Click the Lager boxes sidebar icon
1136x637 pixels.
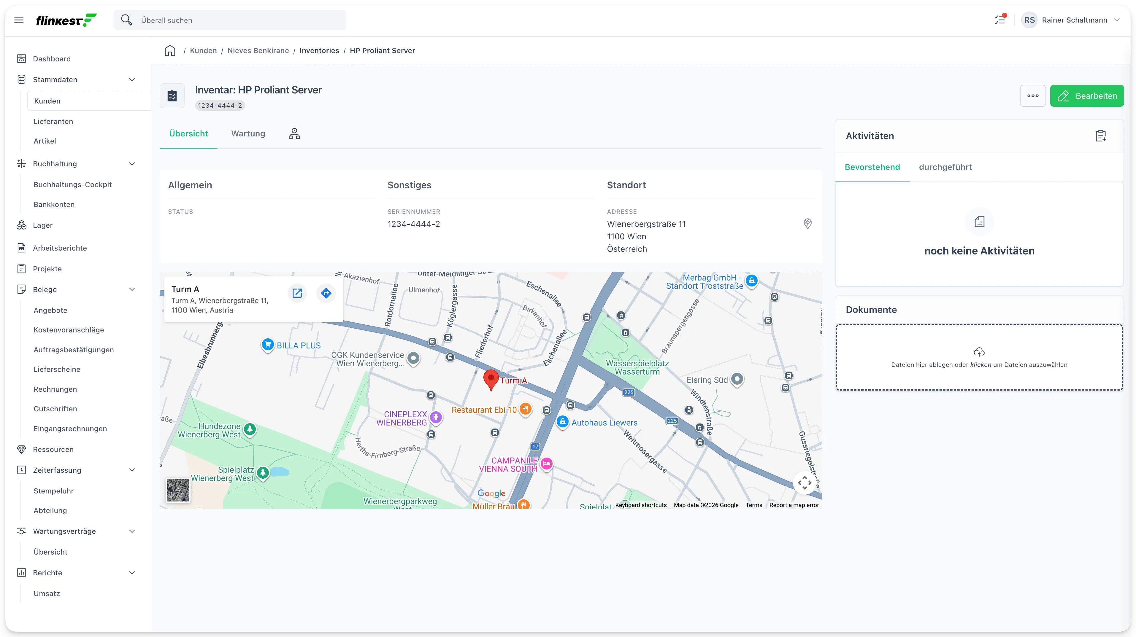pyautogui.click(x=21, y=225)
